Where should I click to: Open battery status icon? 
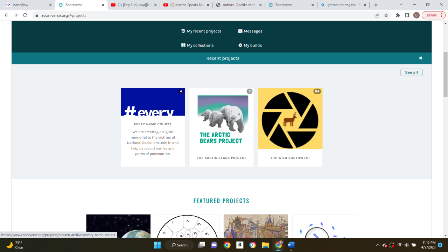[414, 245]
